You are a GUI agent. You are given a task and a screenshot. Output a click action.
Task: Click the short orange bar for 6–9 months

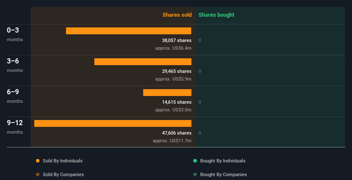pyautogui.click(x=167, y=93)
